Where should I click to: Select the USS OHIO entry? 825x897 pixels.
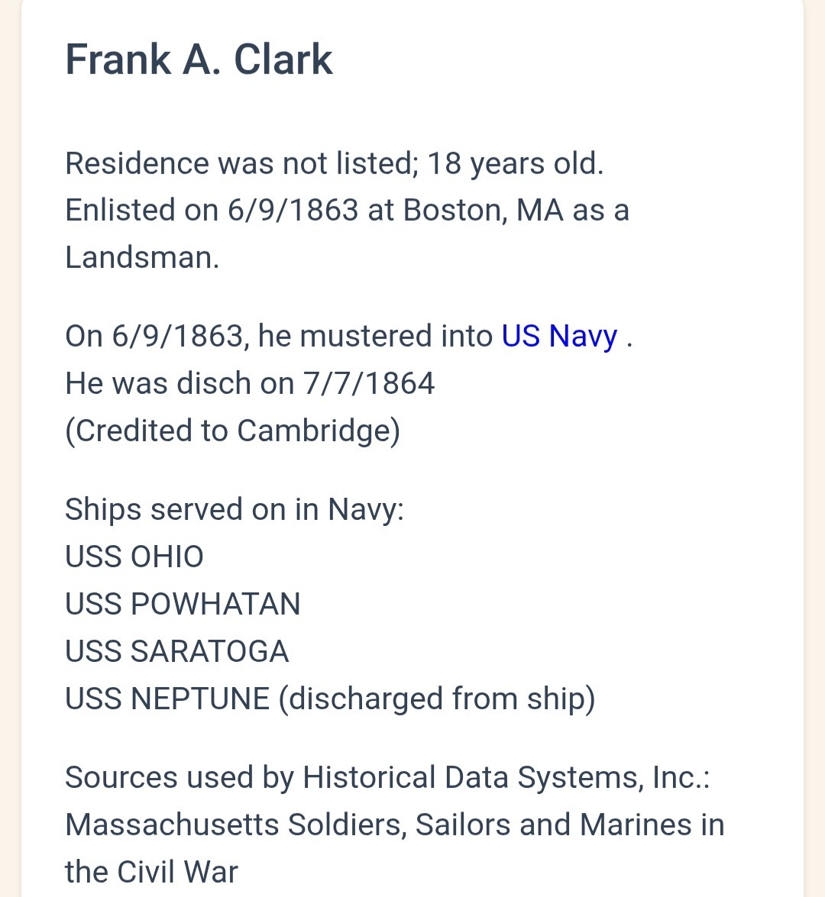click(134, 557)
